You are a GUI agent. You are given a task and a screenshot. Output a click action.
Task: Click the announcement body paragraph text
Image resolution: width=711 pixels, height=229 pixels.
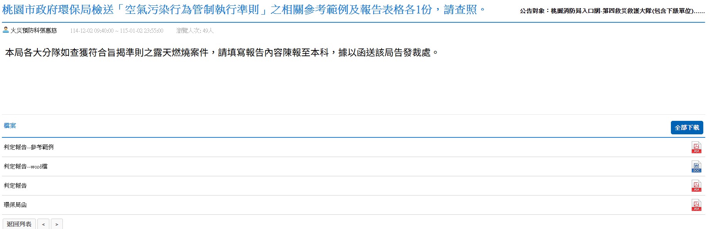pos(222,52)
